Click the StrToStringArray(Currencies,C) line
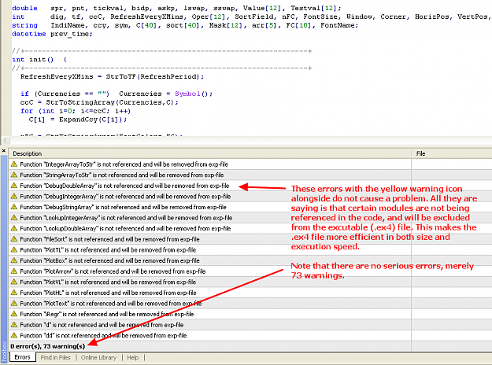 click(99, 102)
